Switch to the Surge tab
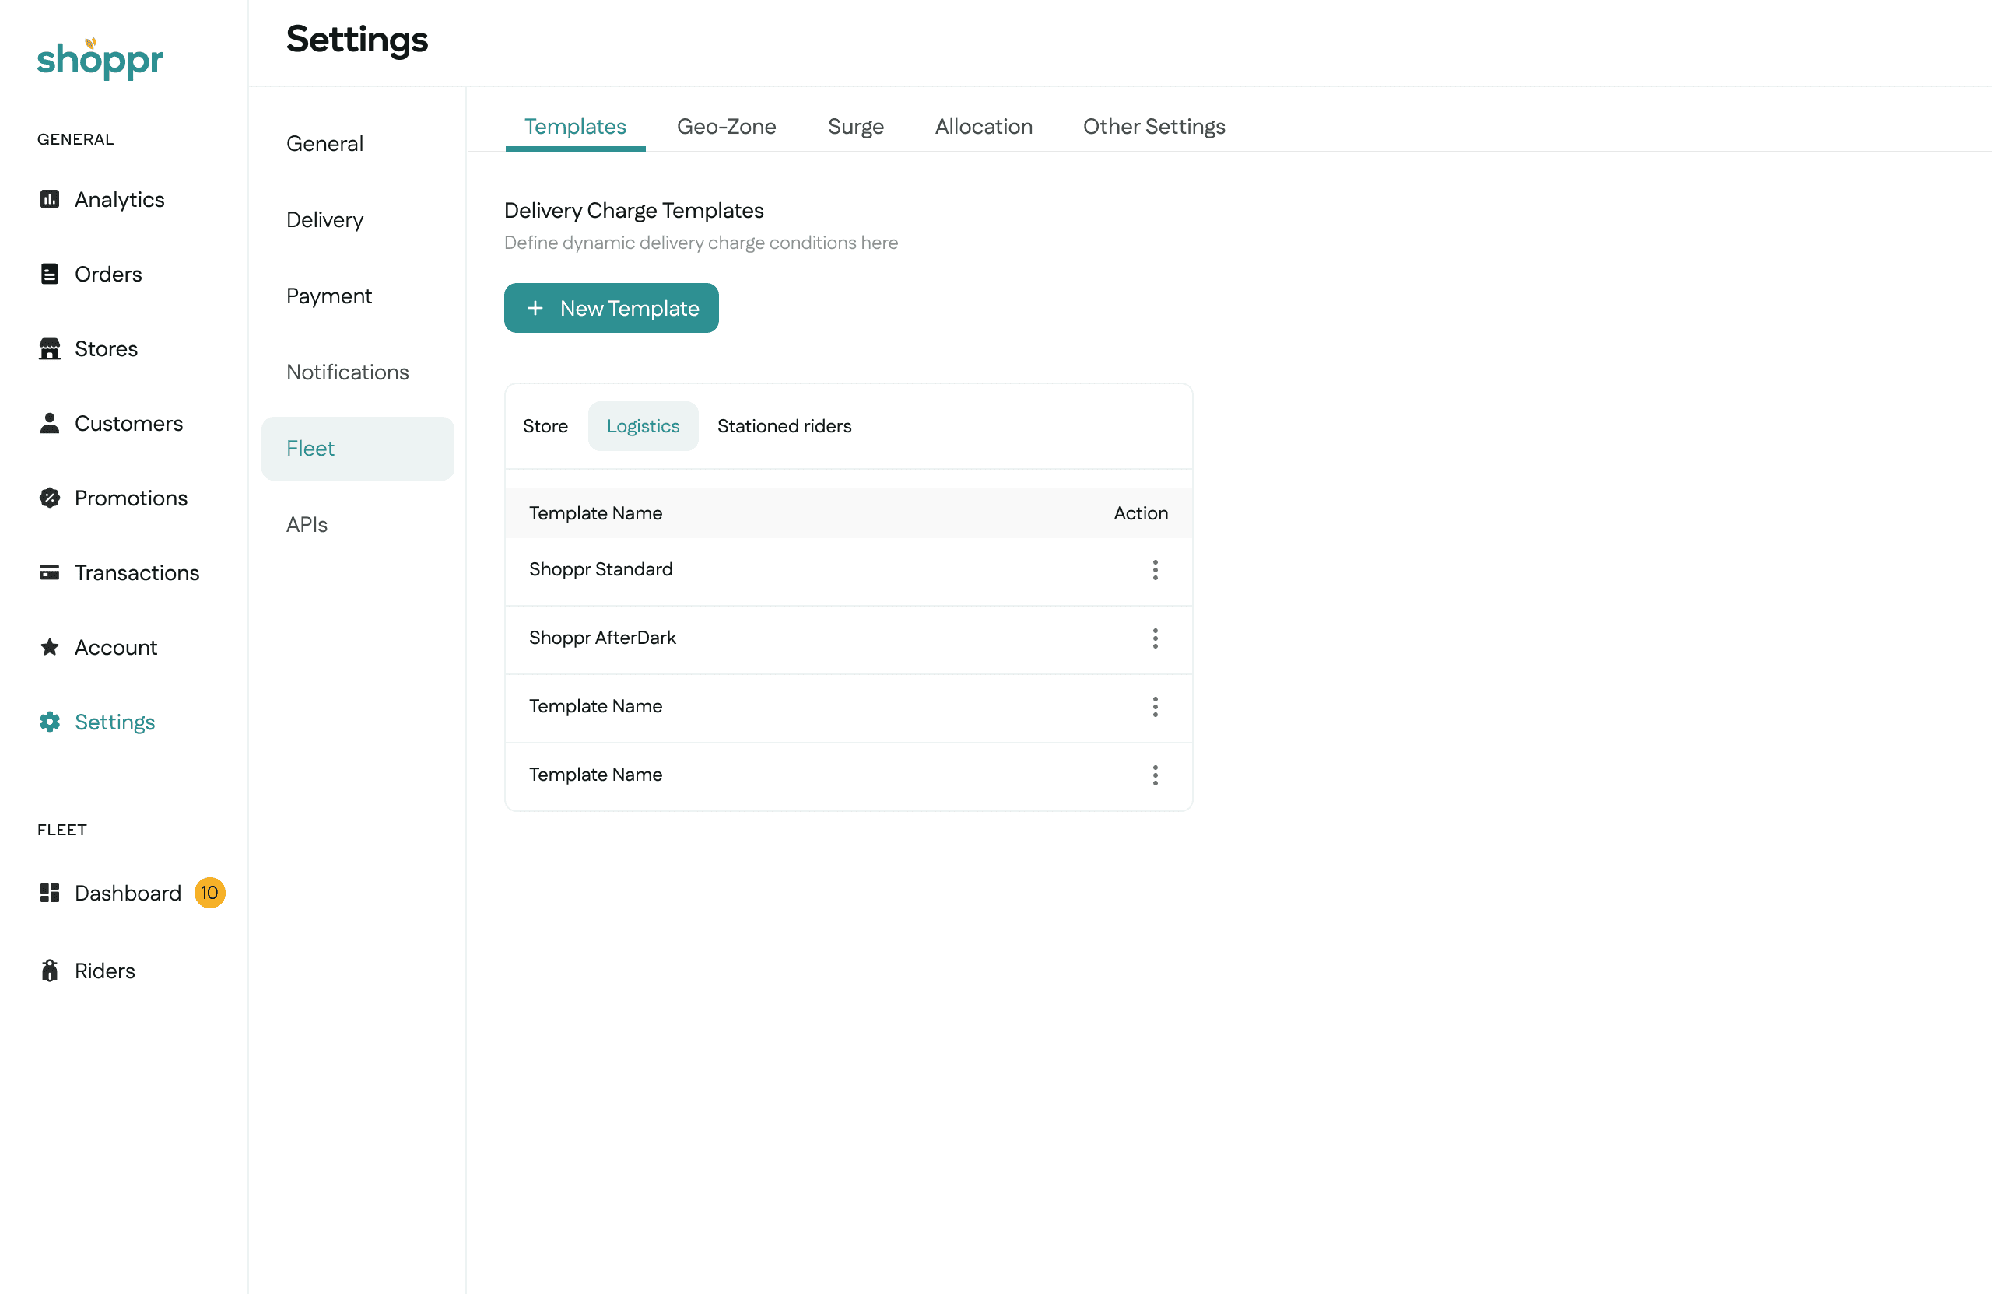The image size is (1992, 1294). click(x=855, y=126)
